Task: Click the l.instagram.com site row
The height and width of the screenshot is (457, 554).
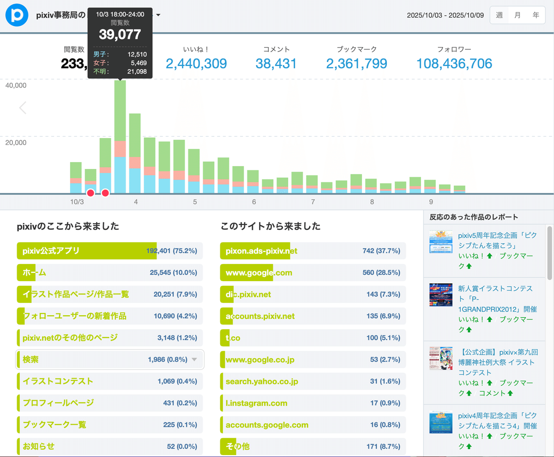Action: click(x=313, y=403)
